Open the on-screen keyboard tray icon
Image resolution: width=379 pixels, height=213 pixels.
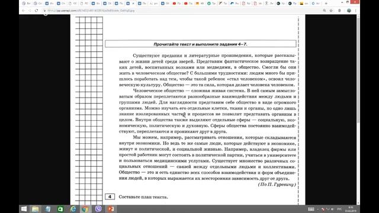311,209
